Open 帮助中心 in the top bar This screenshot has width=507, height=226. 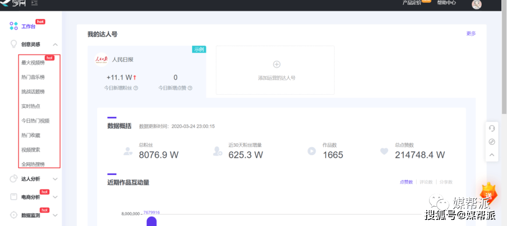(x=446, y=3)
